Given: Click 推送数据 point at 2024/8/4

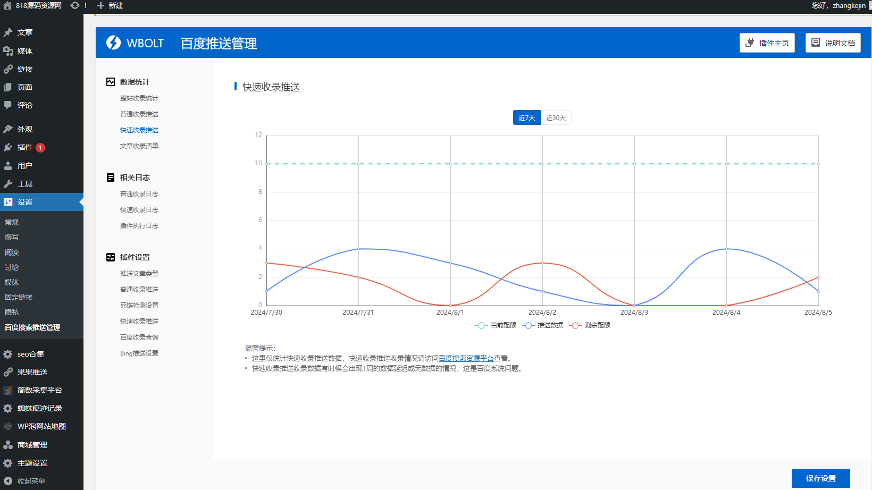Looking at the screenshot, I should click(x=726, y=249).
